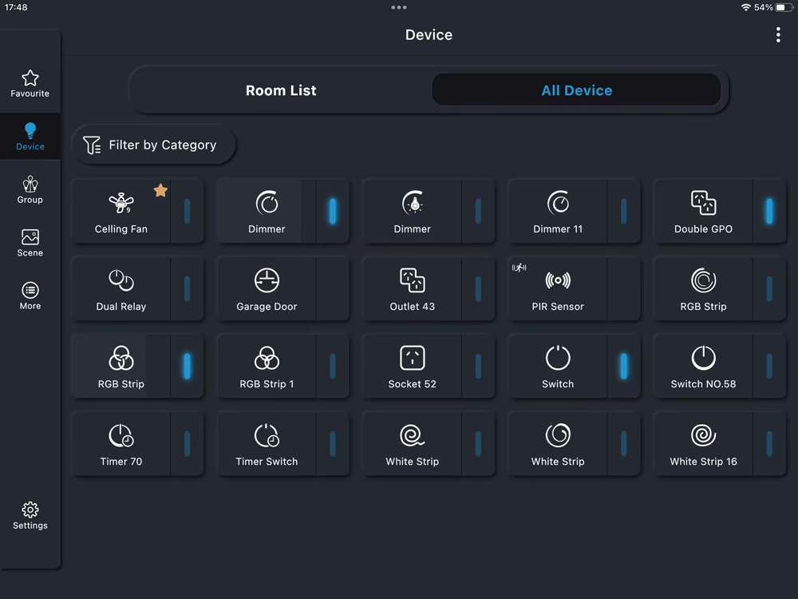This screenshot has width=798, height=599.
Task: Open Settings from the sidebar gear
Action: coord(30,515)
